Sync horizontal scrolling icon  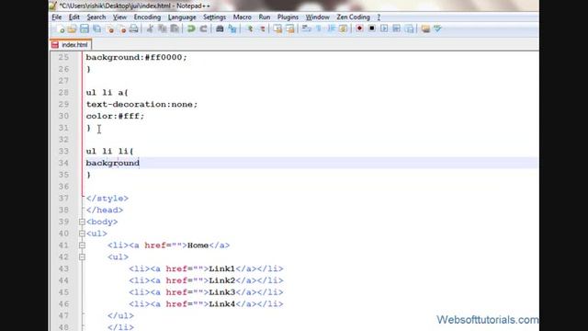(x=290, y=29)
